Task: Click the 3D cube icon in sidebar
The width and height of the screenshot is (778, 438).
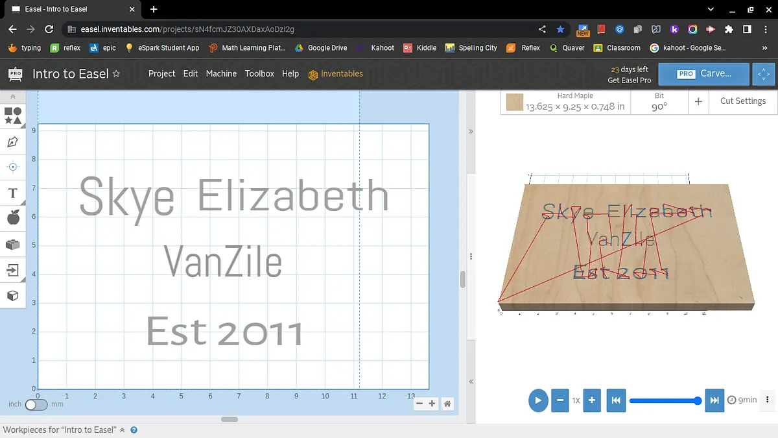Action: tap(13, 296)
